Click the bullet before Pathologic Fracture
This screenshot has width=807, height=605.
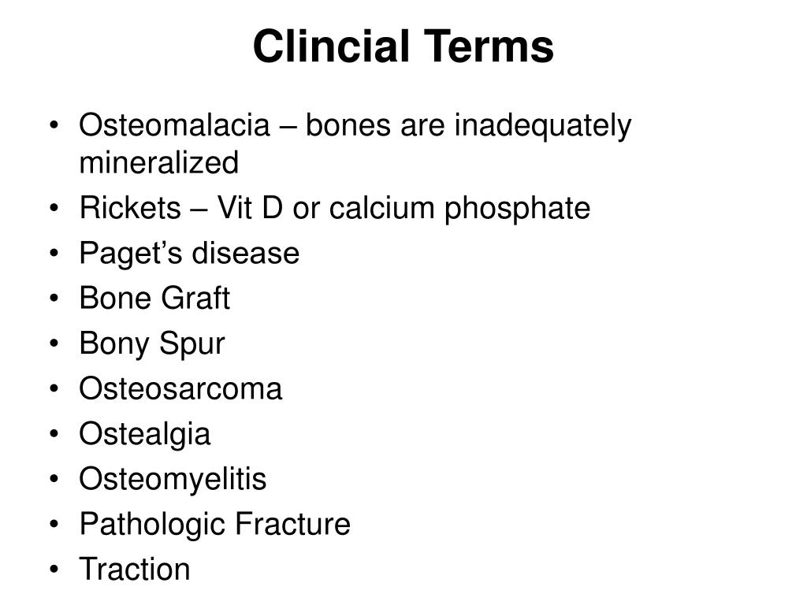54,525
